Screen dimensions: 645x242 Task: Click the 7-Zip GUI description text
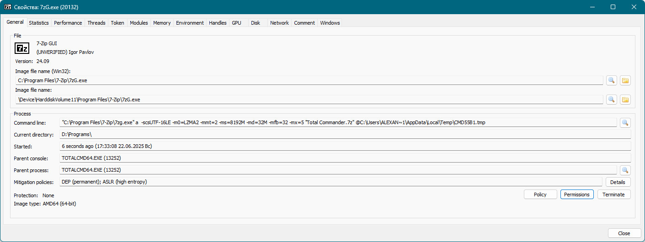coord(47,43)
